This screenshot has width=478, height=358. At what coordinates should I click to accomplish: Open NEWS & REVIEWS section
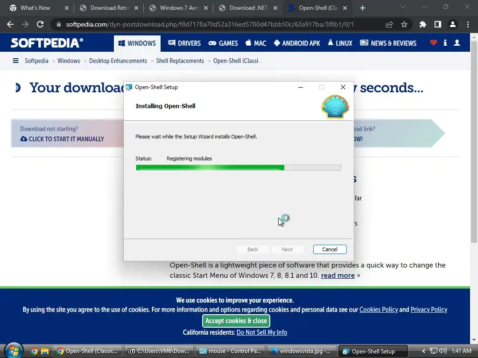pos(388,43)
